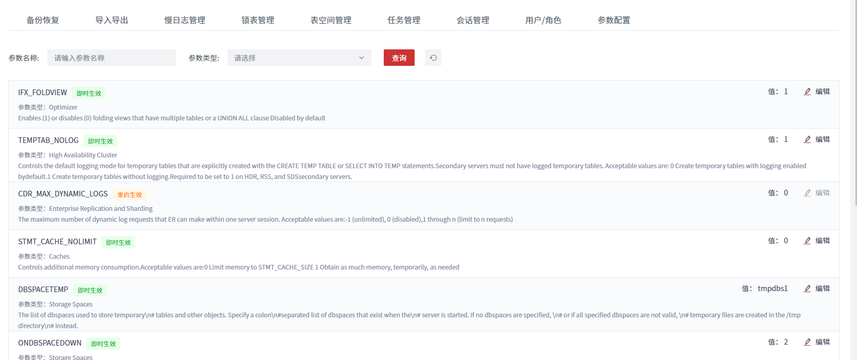This screenshot has width=857, height=360.
Task: Go to the 锁表管理 tab
Action: coord(258,20)
